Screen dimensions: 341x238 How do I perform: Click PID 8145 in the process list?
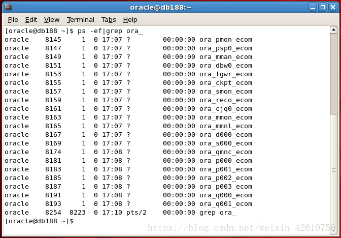(x=53, y=40)
